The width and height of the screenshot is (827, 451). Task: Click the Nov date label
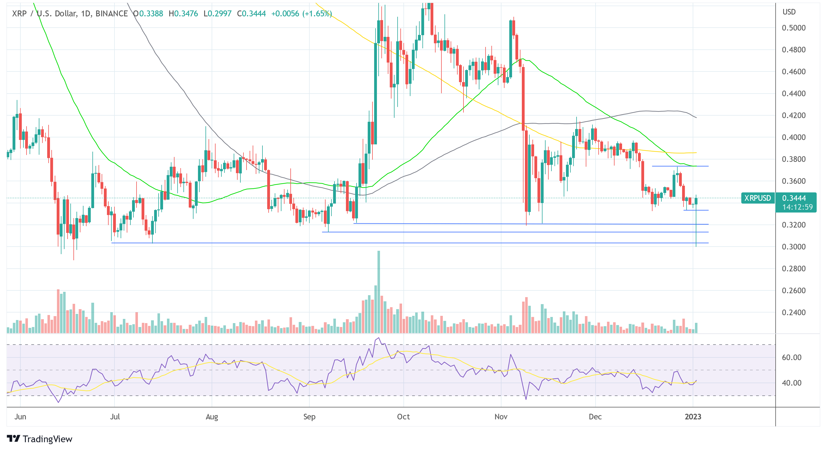501,417
